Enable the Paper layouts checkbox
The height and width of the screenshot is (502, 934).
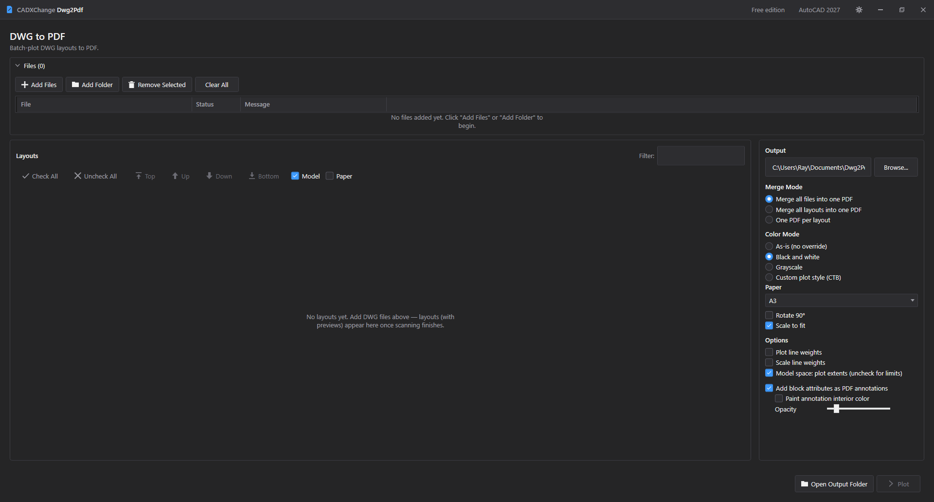point(329,176)
